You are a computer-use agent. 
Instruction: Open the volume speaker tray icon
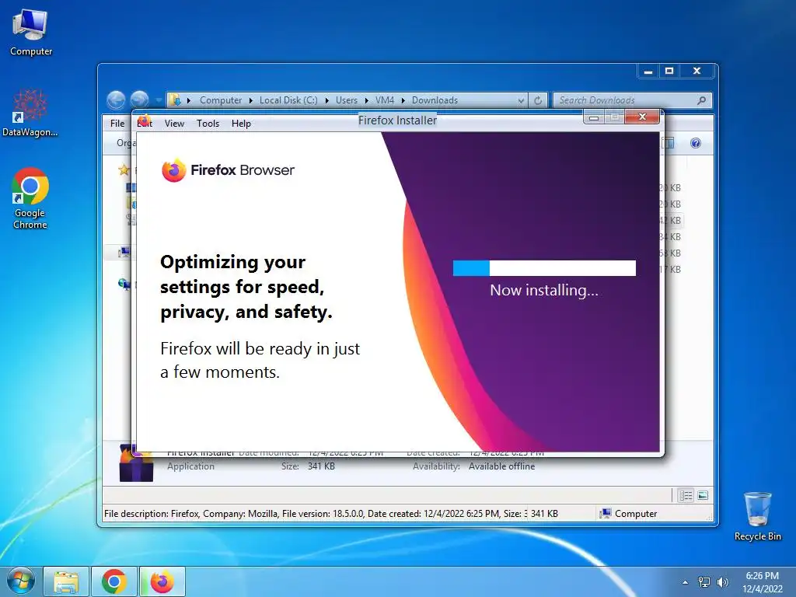(x=722, y=582)
